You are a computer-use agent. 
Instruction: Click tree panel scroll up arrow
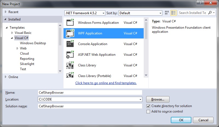(x=60, y=25)
